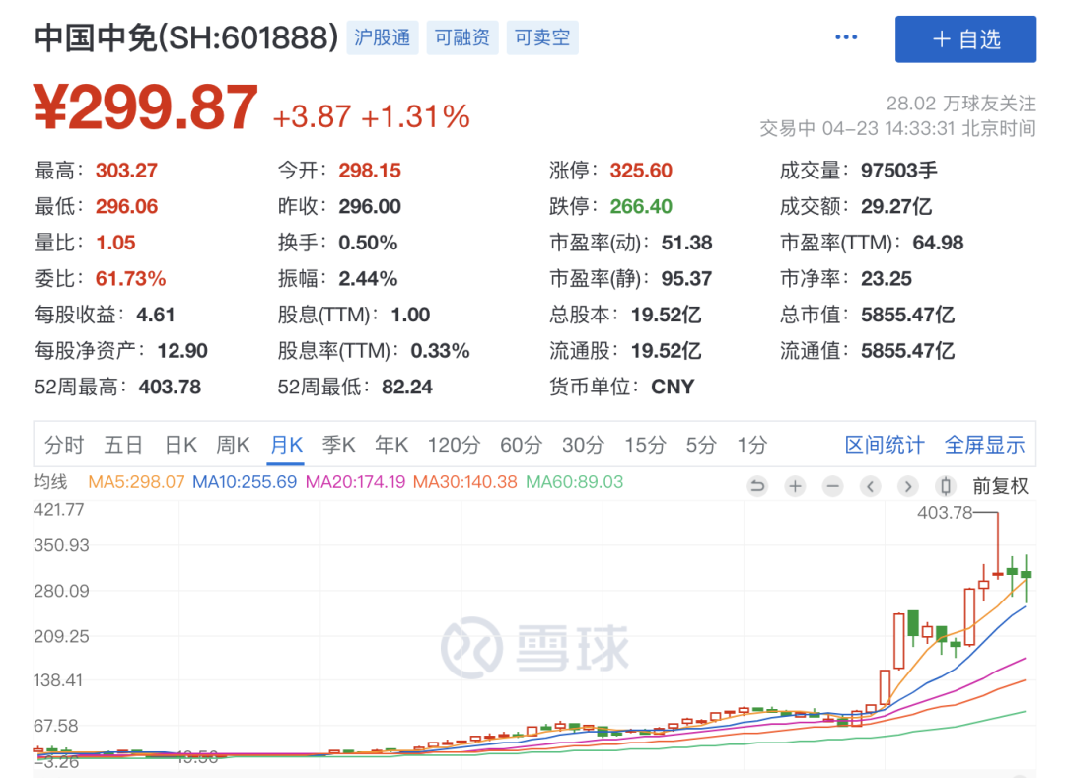Shift chart right with right chevron
The height and width of the screenshot is (778, 1065).
pyautogui.click(x=907, y=486)
